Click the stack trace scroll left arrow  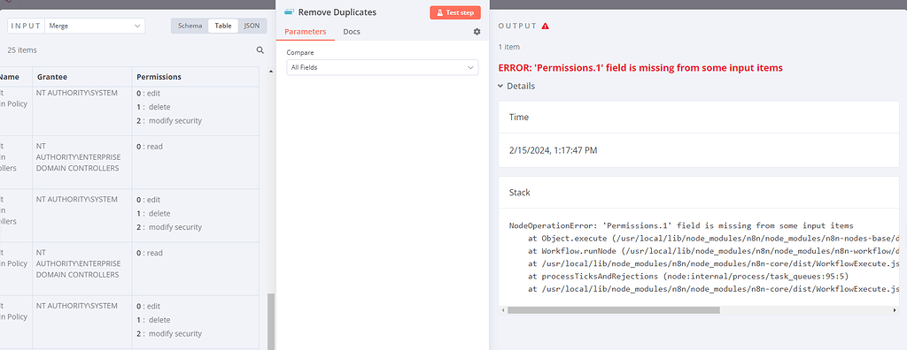click(x=503, y=310)
